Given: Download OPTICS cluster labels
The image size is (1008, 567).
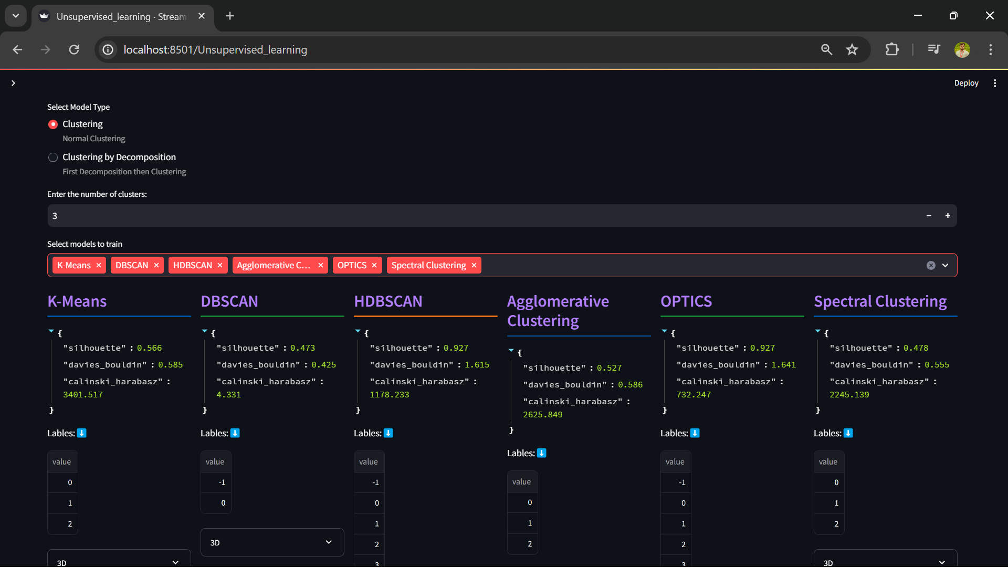Looking at the screenshot, I should click(695, 433).
